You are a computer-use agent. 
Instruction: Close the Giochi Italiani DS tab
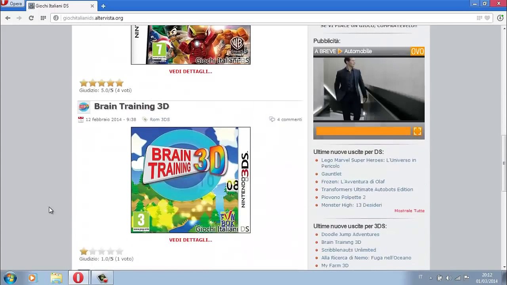tap(92, 6)
